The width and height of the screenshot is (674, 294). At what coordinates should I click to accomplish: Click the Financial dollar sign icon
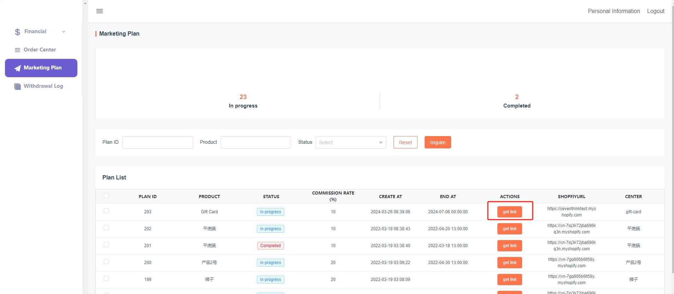tap(17, 32)
